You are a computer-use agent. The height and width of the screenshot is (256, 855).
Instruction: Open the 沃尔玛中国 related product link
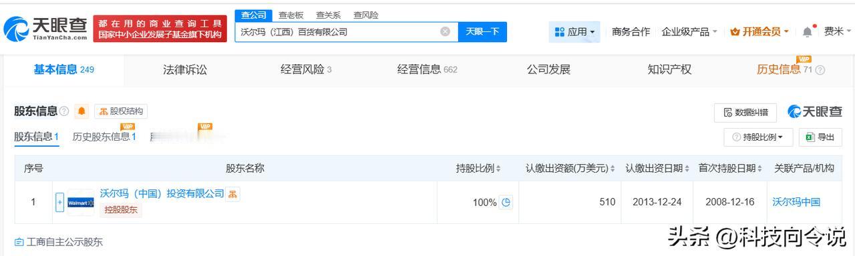tap(796, 202)
